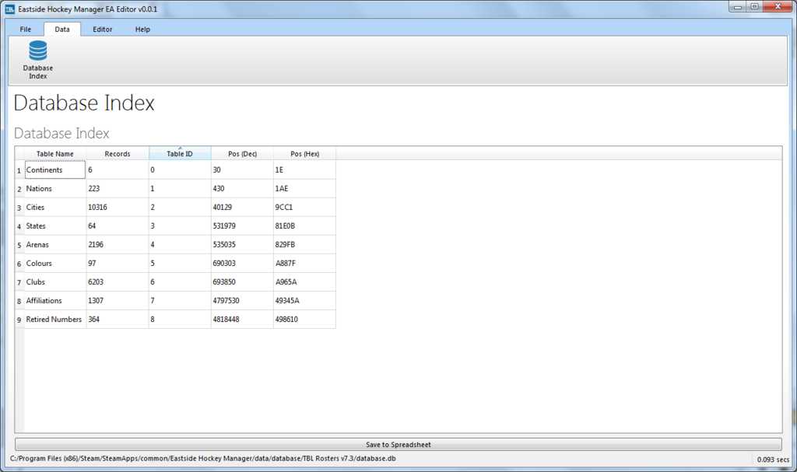The width and height of the screenshot is (797, 472).
Task: Open the Data ribbon tab
Action: 62,29
